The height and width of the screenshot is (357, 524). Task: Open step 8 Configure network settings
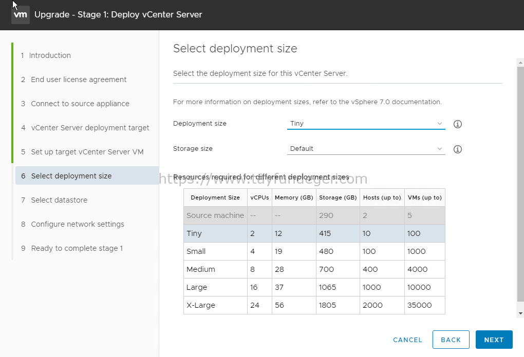tap(72, 224)
